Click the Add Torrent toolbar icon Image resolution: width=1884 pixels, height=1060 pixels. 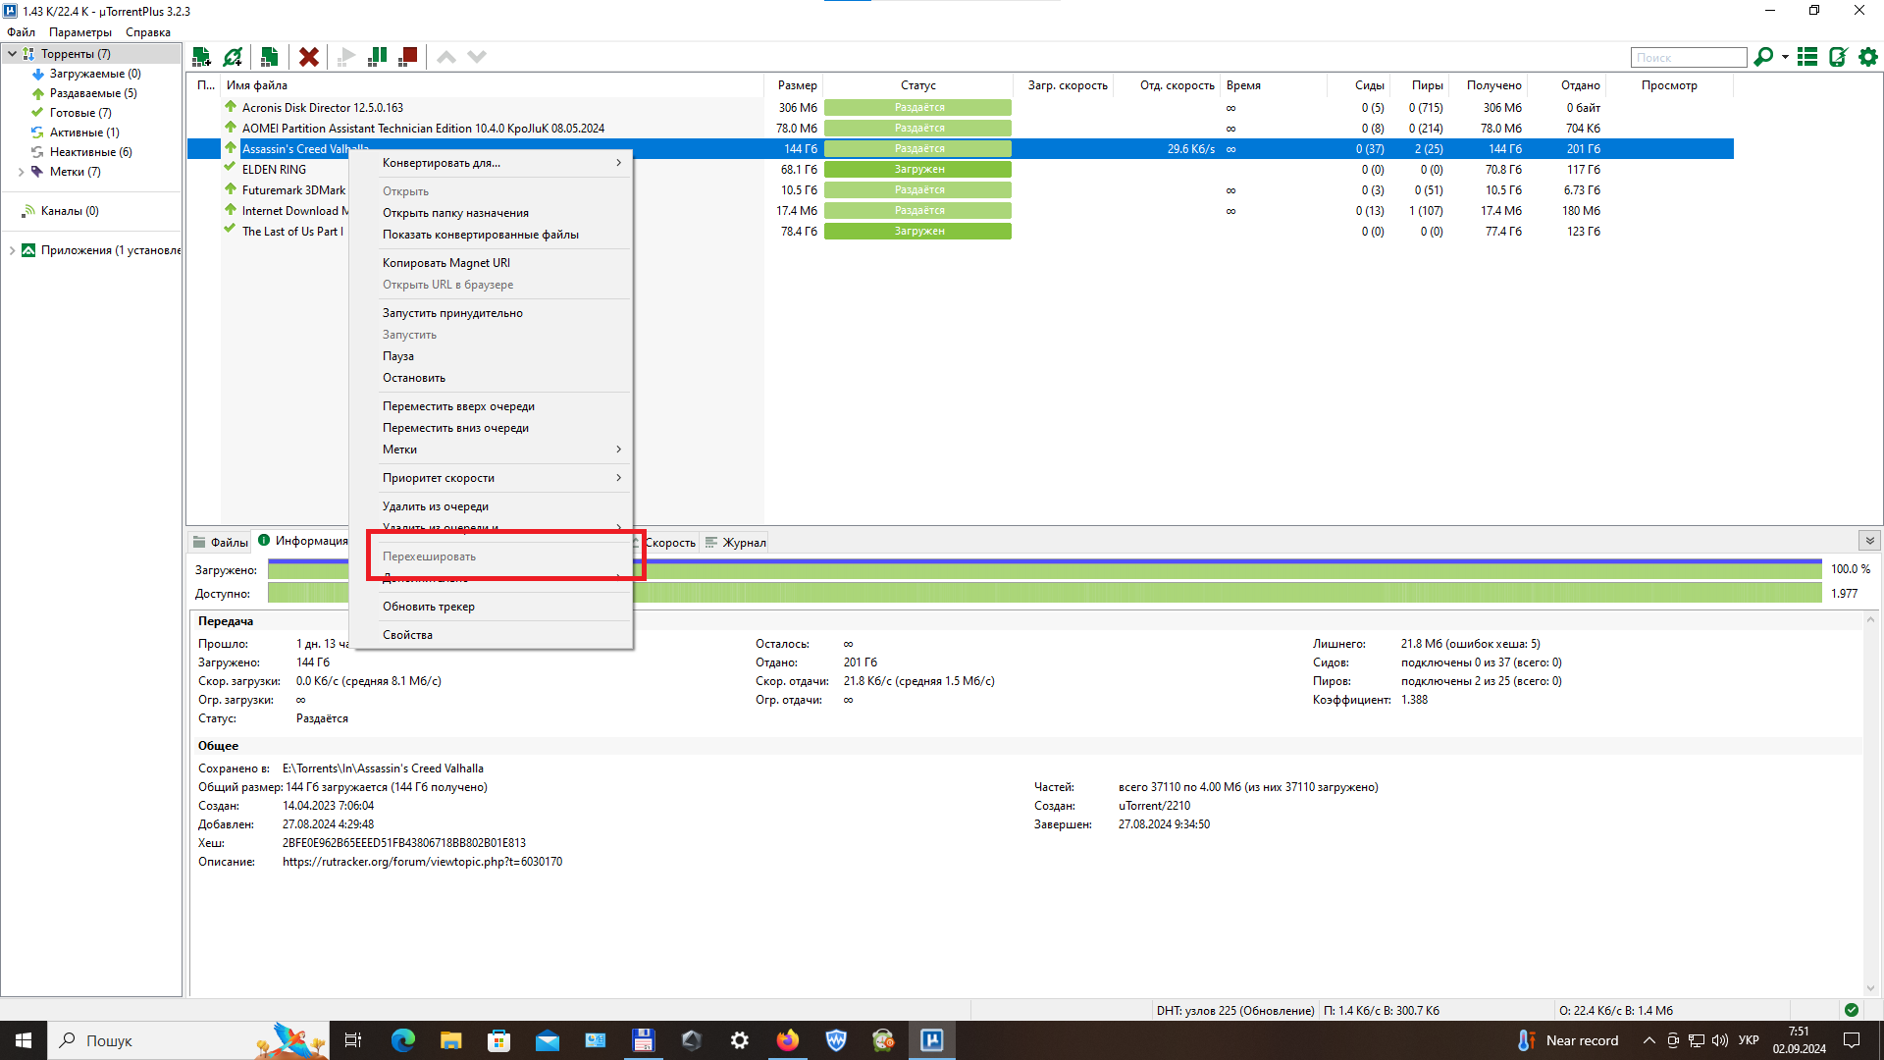201,57
